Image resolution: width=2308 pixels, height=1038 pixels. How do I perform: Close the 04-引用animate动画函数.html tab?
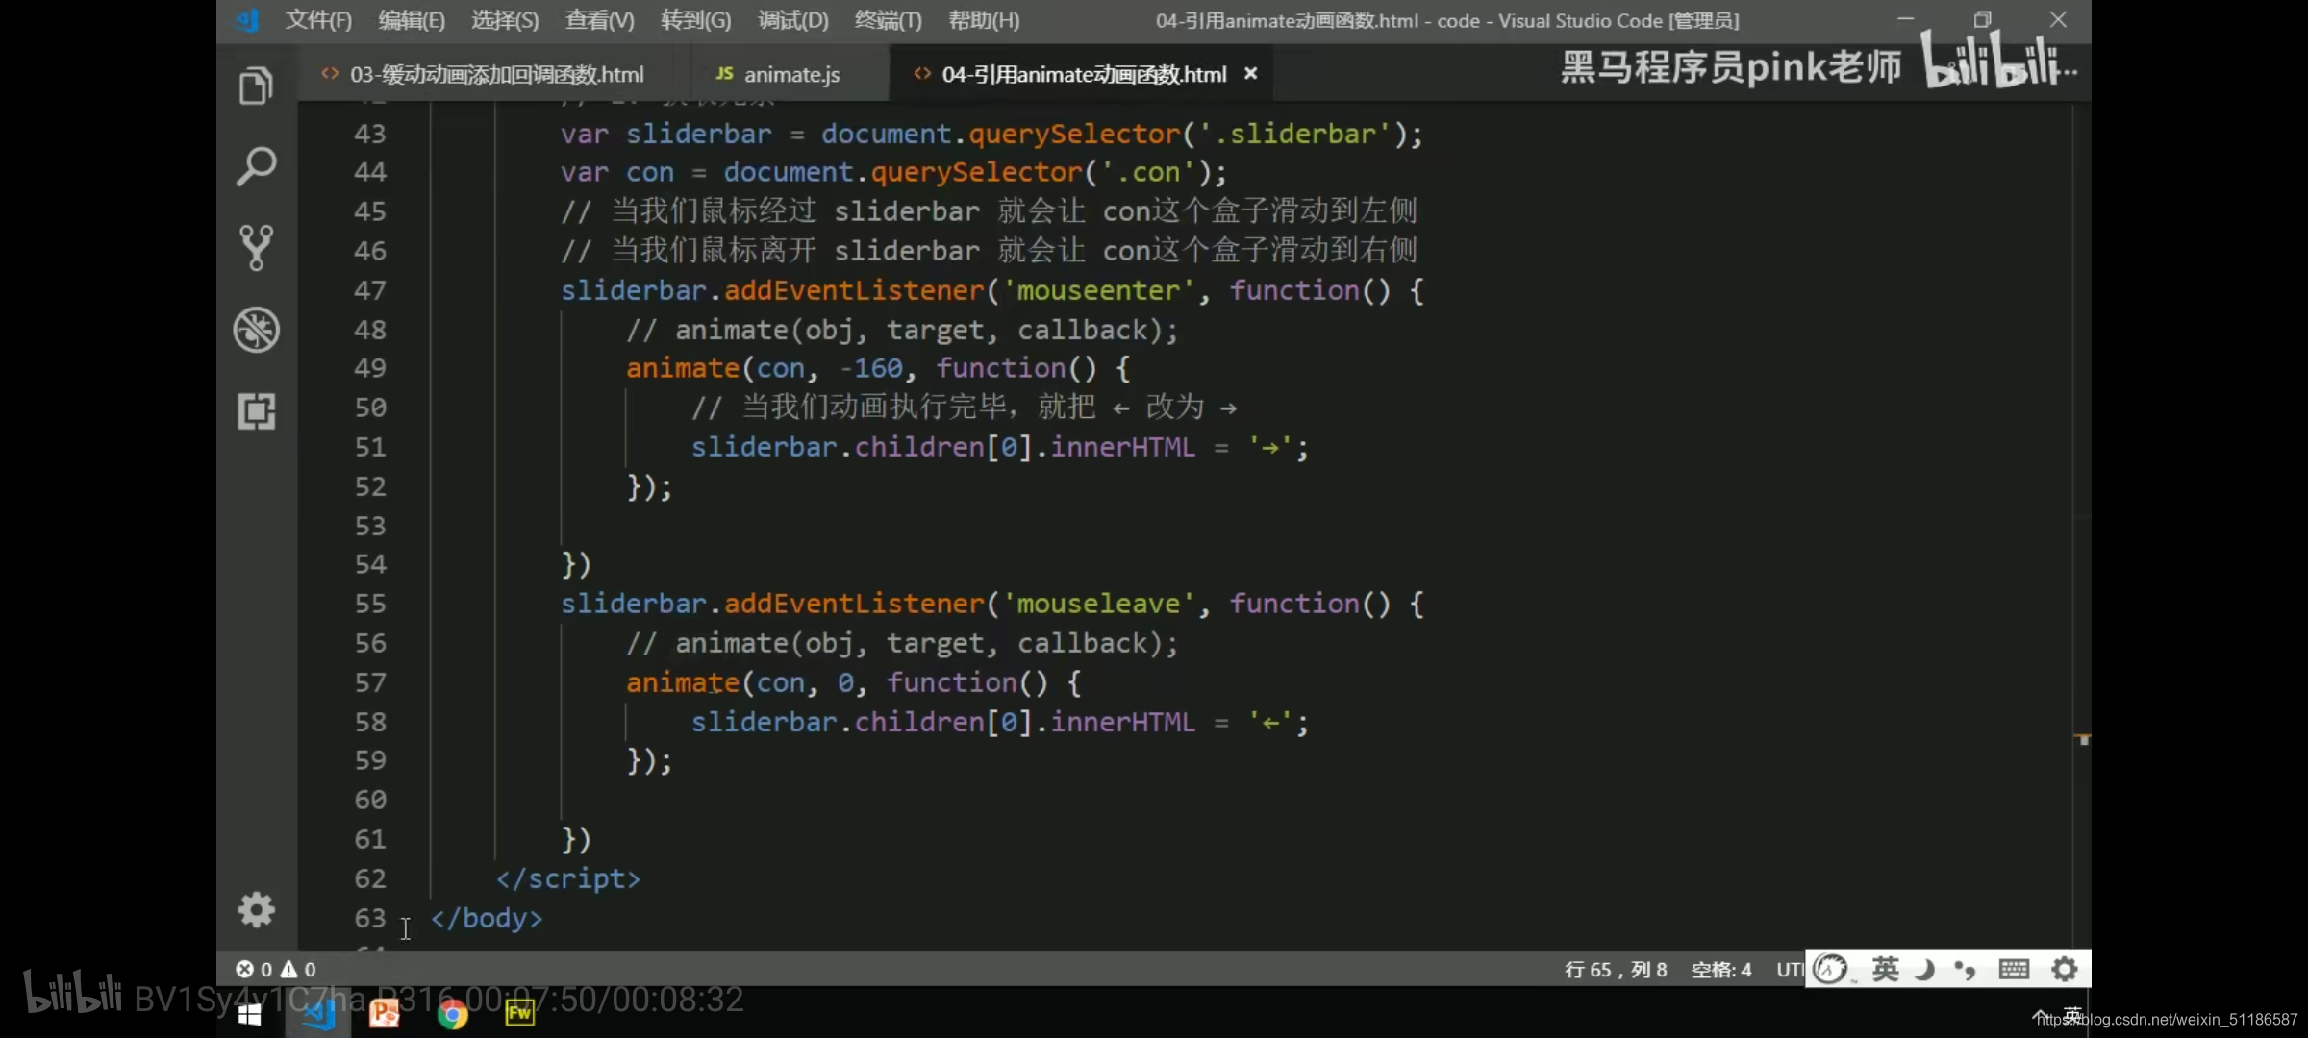coord(1250,74)
